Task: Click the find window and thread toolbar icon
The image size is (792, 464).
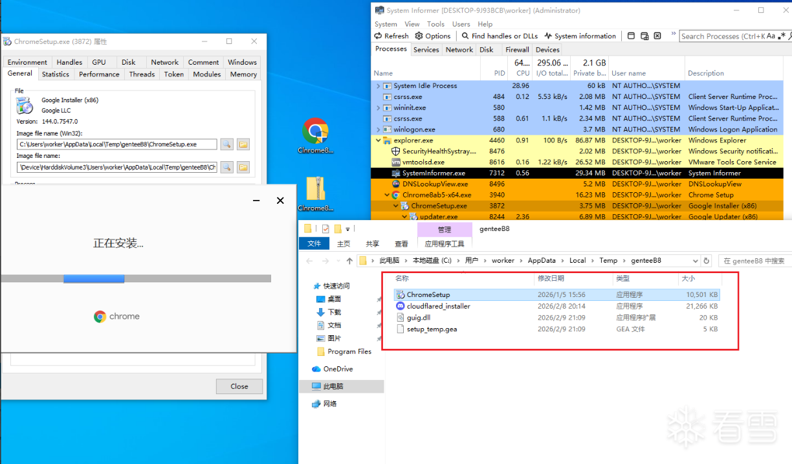Action: [644, 36]
